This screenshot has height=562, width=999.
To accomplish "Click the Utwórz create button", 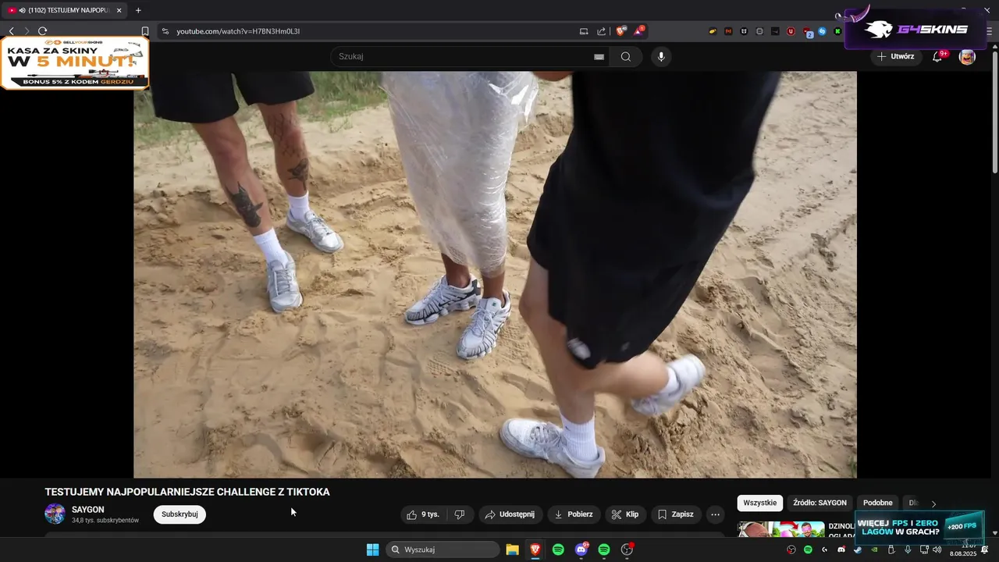I will pyautogui.click(x=896, y=56).
